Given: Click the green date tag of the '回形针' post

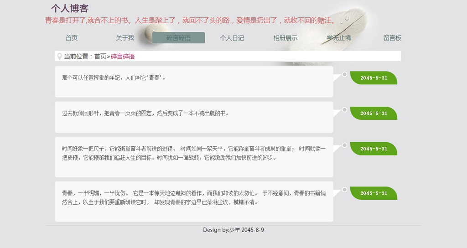Looking at the screenshot, I should click(x=374, y=114).
